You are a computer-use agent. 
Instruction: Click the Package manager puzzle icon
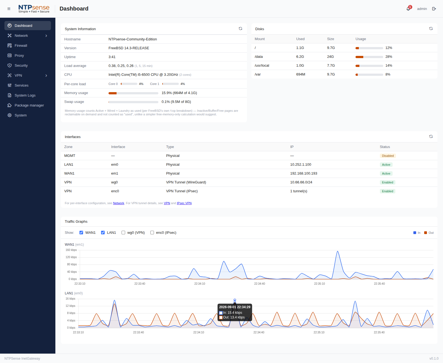coord(10,105)
